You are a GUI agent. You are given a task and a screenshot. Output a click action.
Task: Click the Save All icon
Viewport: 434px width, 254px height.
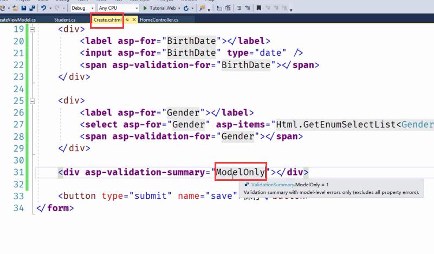coord(32,8)
